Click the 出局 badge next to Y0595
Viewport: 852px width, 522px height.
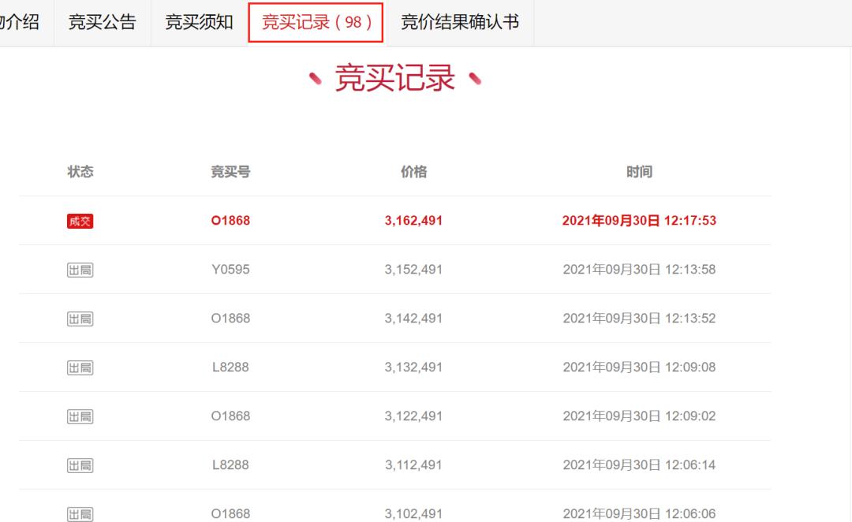(78, 269)
